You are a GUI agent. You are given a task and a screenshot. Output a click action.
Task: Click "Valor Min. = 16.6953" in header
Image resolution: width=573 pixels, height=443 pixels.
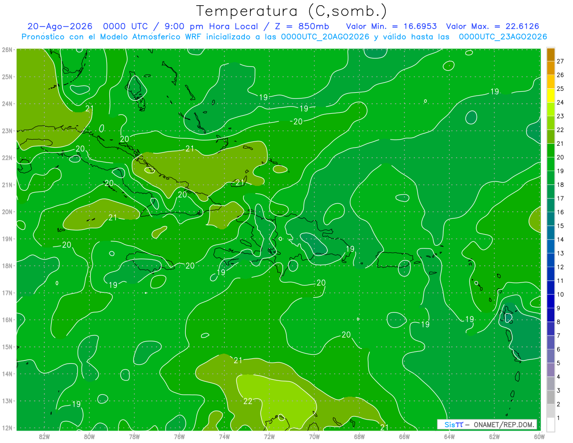click(x=392, y=26)
